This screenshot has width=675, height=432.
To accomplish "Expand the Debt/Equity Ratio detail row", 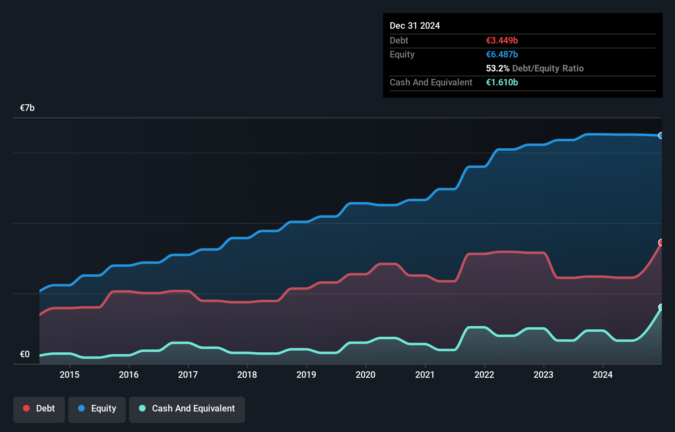I will coord(534,68).
